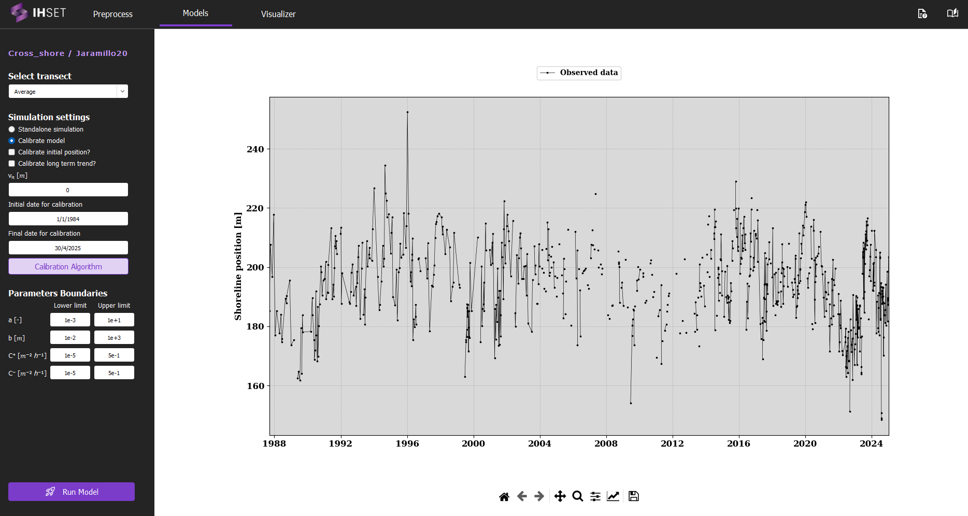
Task: Open the Calibration Algorithm selector
Action: pyautogui.click(x=68, y=266)
